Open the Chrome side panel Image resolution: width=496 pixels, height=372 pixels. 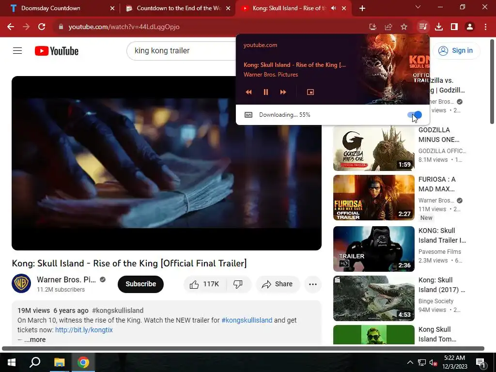(454, 27)
